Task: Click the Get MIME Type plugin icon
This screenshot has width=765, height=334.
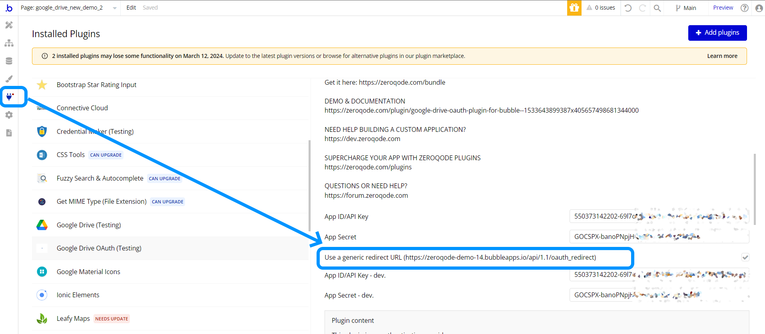Action: click(42, 202)
